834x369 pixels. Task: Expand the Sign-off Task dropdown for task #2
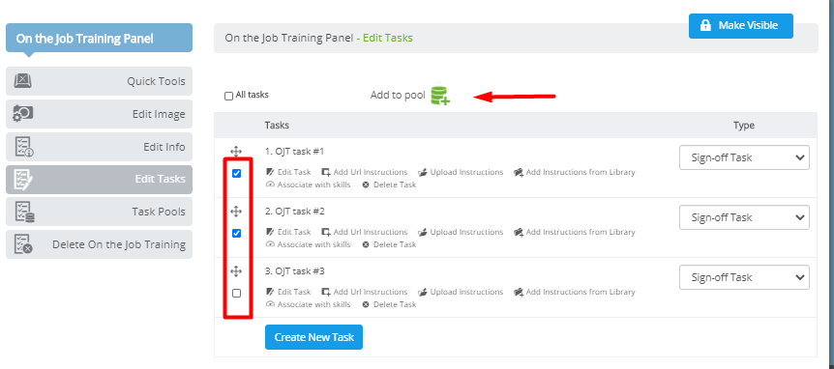[744, 217]
